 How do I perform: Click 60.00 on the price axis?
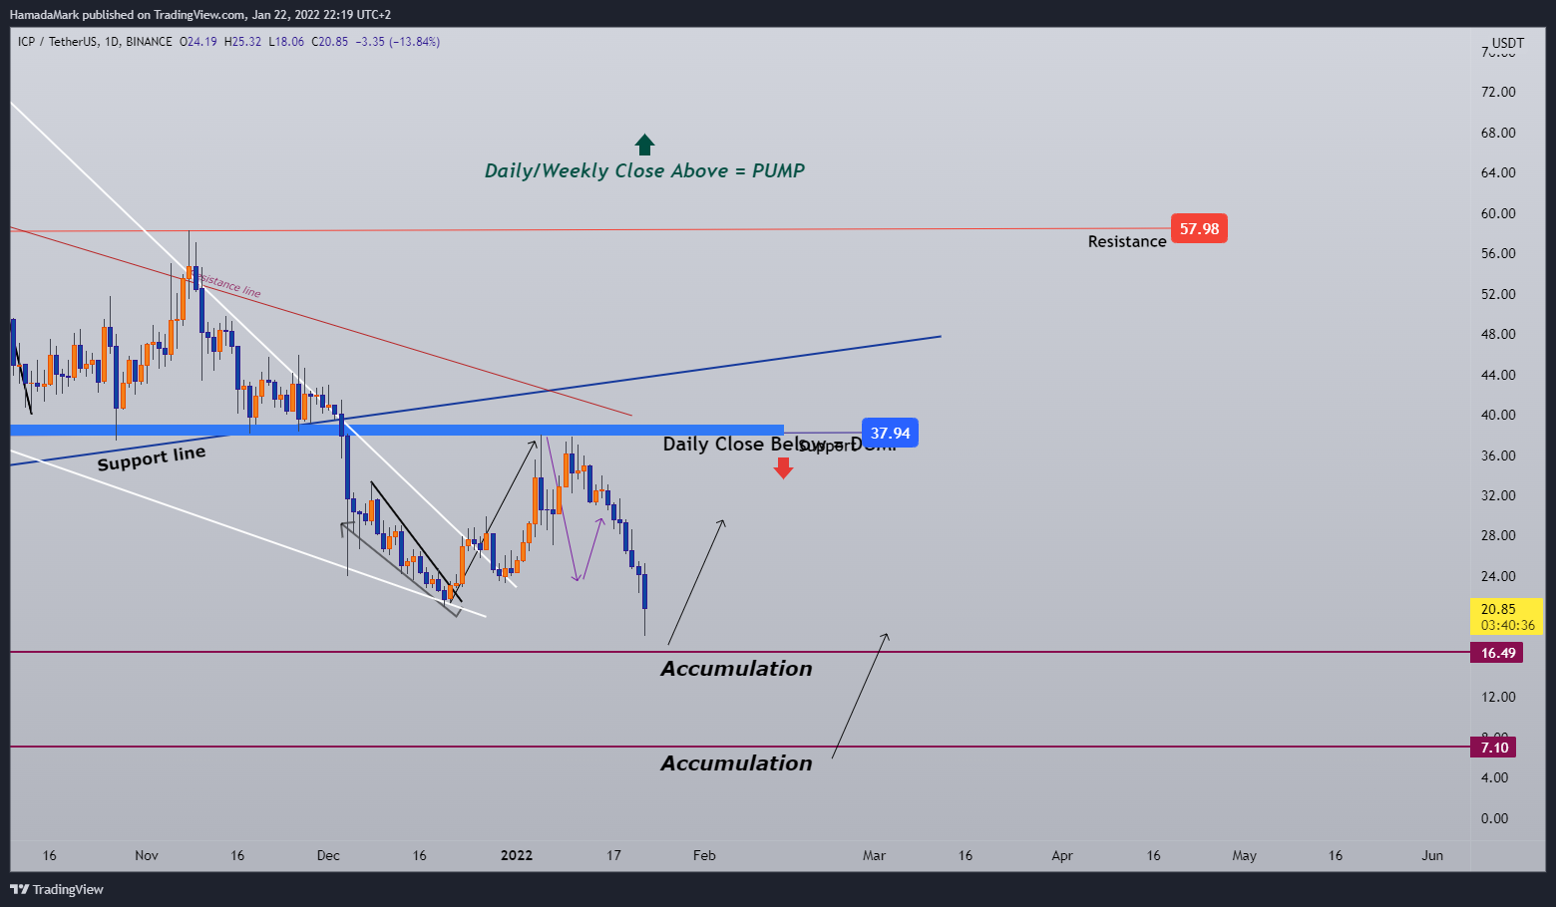1498,213
